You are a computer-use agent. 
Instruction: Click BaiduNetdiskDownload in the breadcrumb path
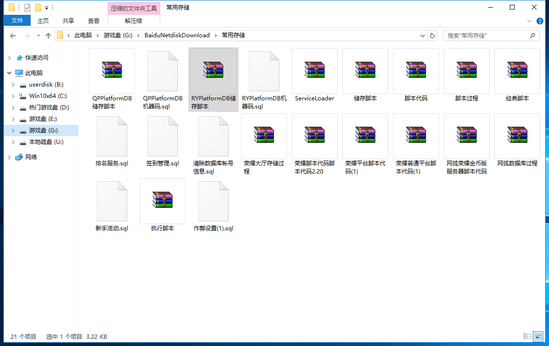177,35
